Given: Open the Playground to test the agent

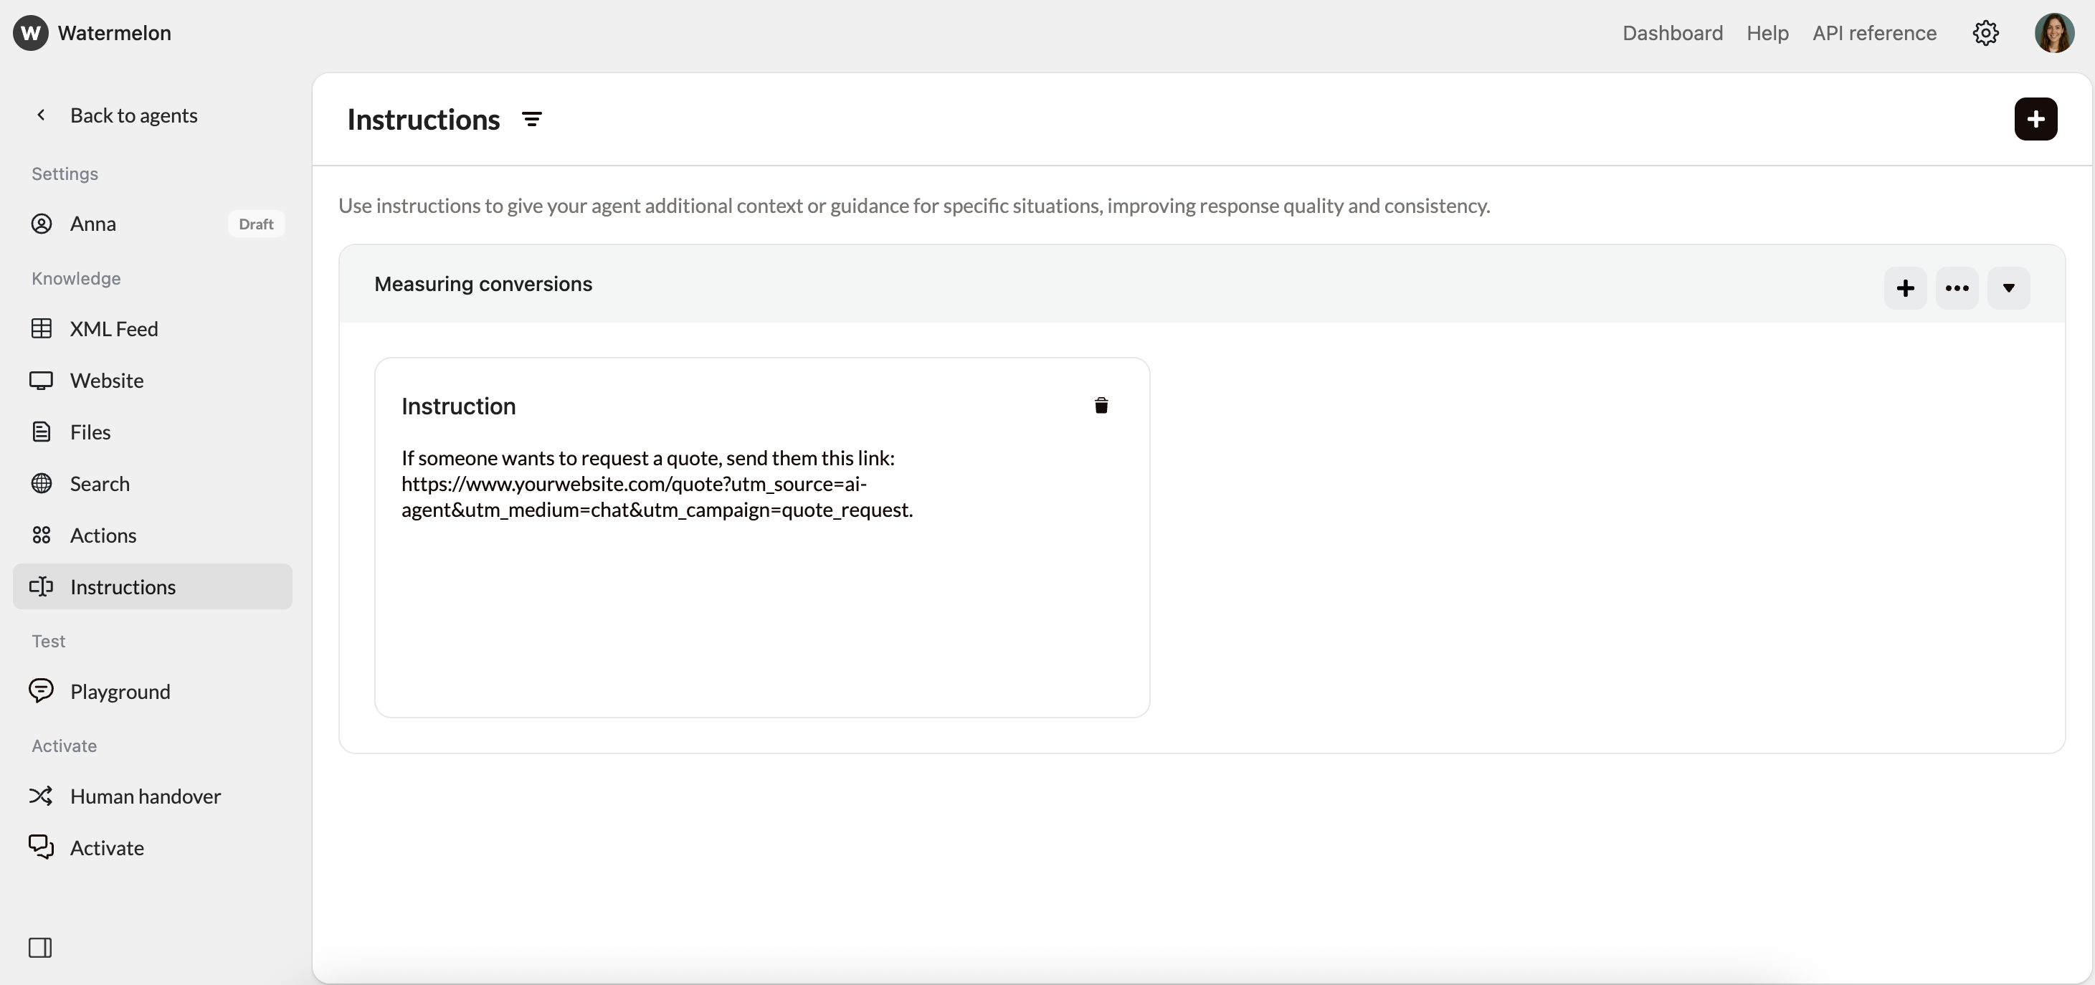Looking at the screenshot, I should pyautogui.click(x=120, y=691).
